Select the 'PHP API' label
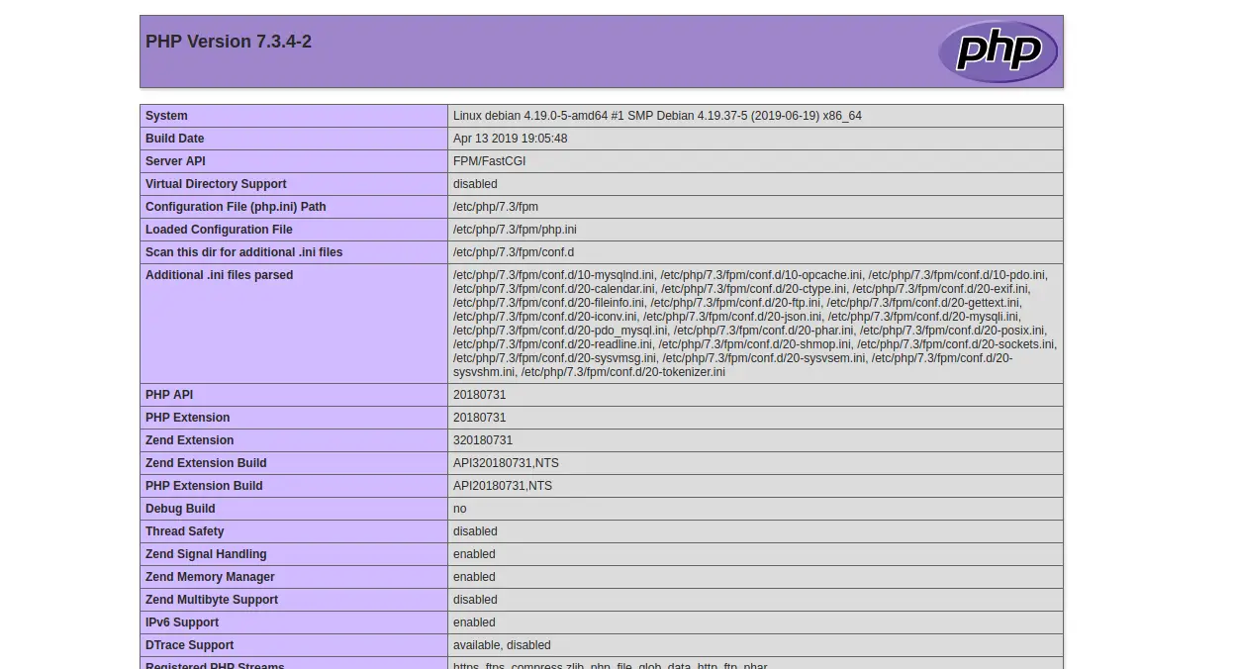 point(169,395)
